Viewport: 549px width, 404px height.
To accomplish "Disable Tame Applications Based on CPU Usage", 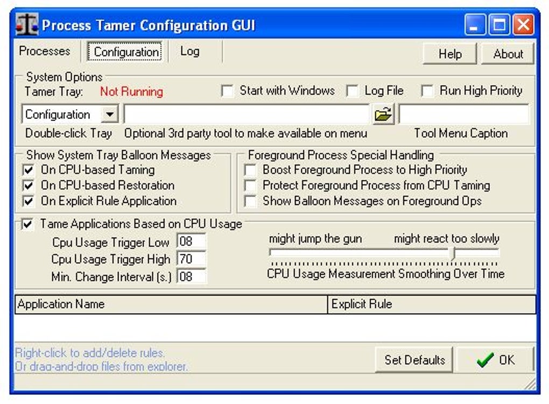I will click(27, 224).
